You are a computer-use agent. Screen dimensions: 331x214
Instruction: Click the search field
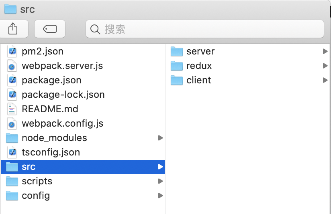[205, 29]
